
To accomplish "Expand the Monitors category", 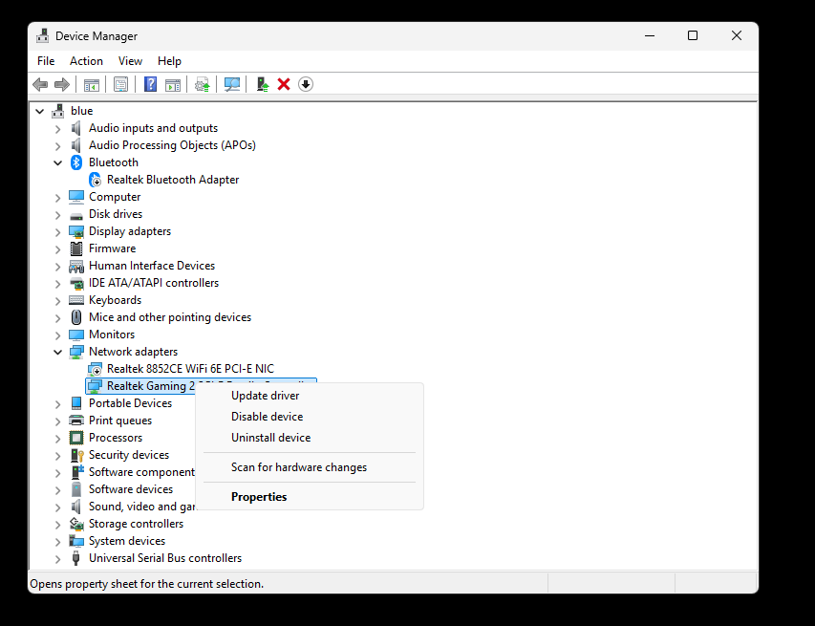I will pos(57,335).
